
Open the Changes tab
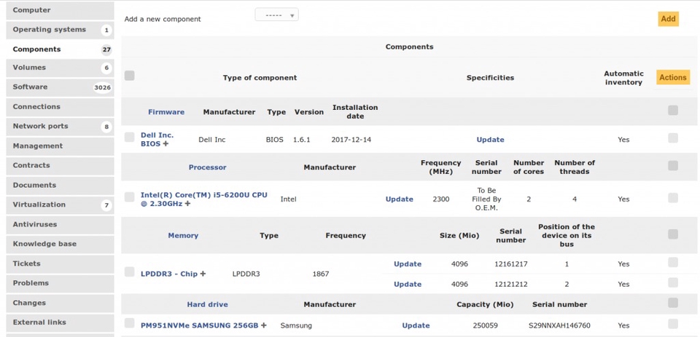60,303
